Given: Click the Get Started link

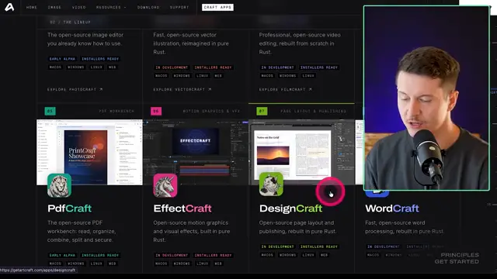Looking at the screenshot, I should (x=457, y=262).
